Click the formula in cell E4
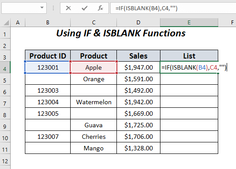 coord(194,67)
